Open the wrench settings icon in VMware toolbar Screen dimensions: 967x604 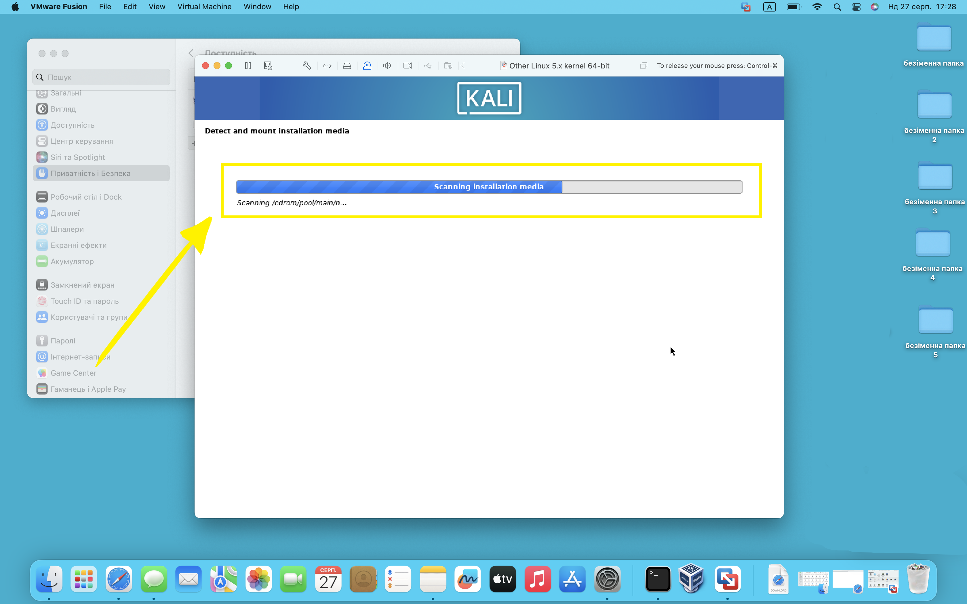[x=307, y=66]
